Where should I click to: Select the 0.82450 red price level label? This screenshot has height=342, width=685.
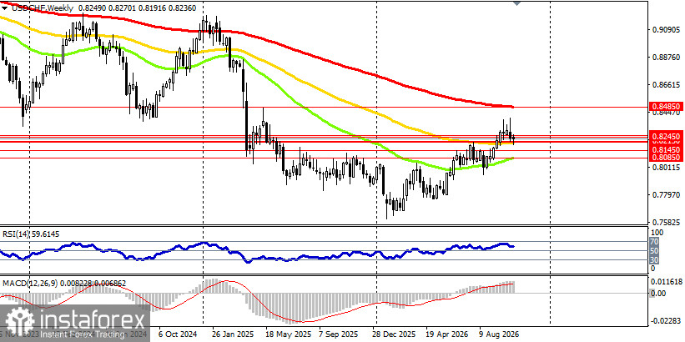coord(666,134)
